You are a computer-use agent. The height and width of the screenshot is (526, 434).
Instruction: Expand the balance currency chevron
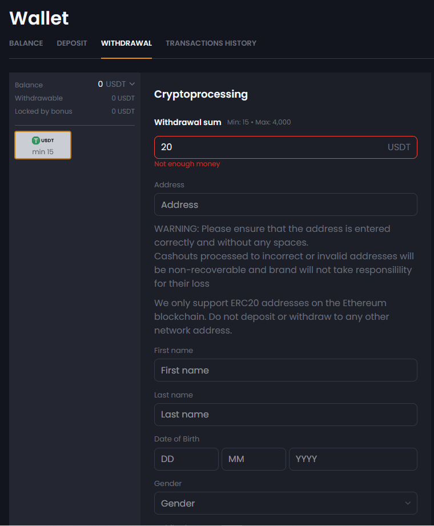[132, 84]
